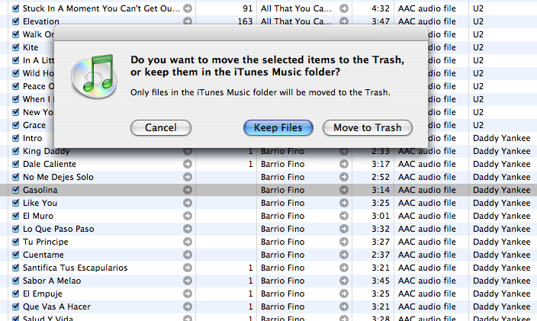This screenshot has height=321, width=537.
Task: Click arrow icon beside Dale Caliente title
Action: click(x=188, y=164)
